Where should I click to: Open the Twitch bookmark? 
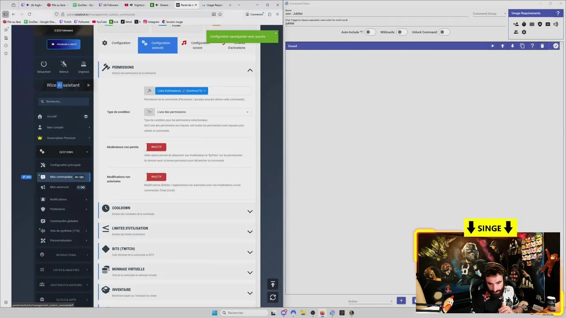[65, 22]
